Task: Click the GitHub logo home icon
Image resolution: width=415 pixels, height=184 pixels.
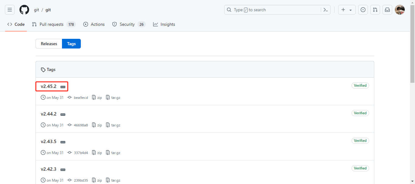Action: (24, 10)
